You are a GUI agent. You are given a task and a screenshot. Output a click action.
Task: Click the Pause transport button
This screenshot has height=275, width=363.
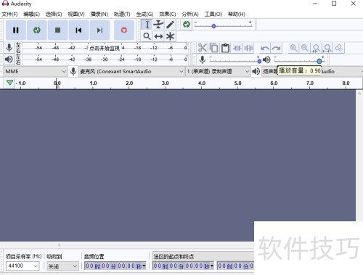tap(16, 30)
